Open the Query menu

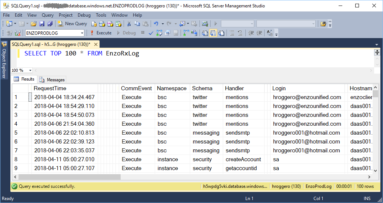48,15
